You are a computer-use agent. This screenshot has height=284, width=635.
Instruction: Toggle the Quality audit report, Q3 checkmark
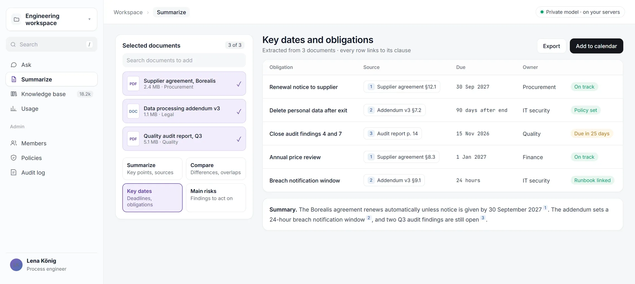click(x=239, y=139)
